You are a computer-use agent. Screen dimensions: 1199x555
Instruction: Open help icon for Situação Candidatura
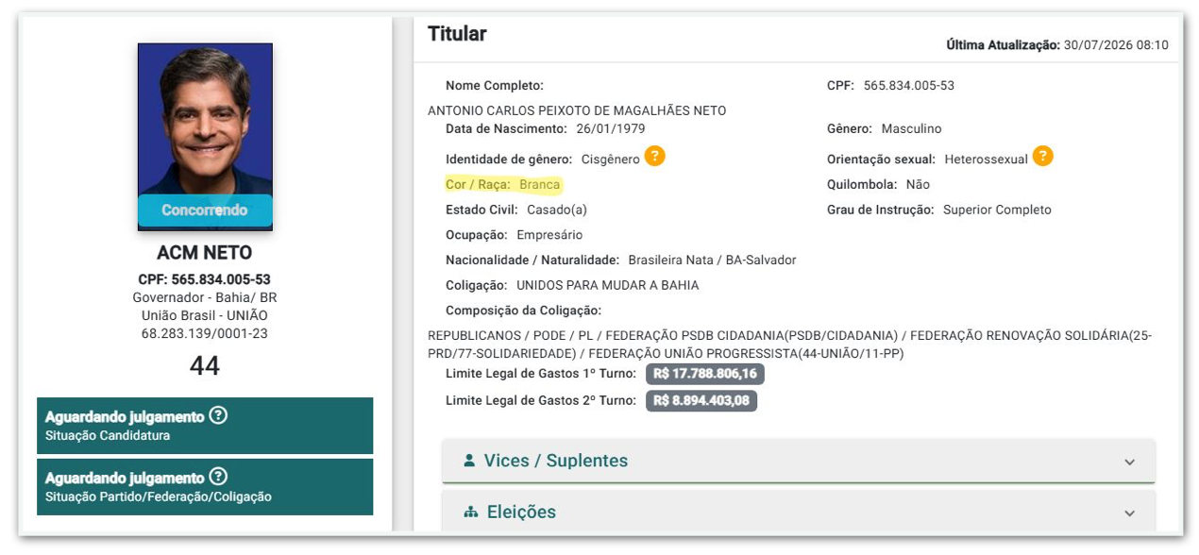(218, 415)
